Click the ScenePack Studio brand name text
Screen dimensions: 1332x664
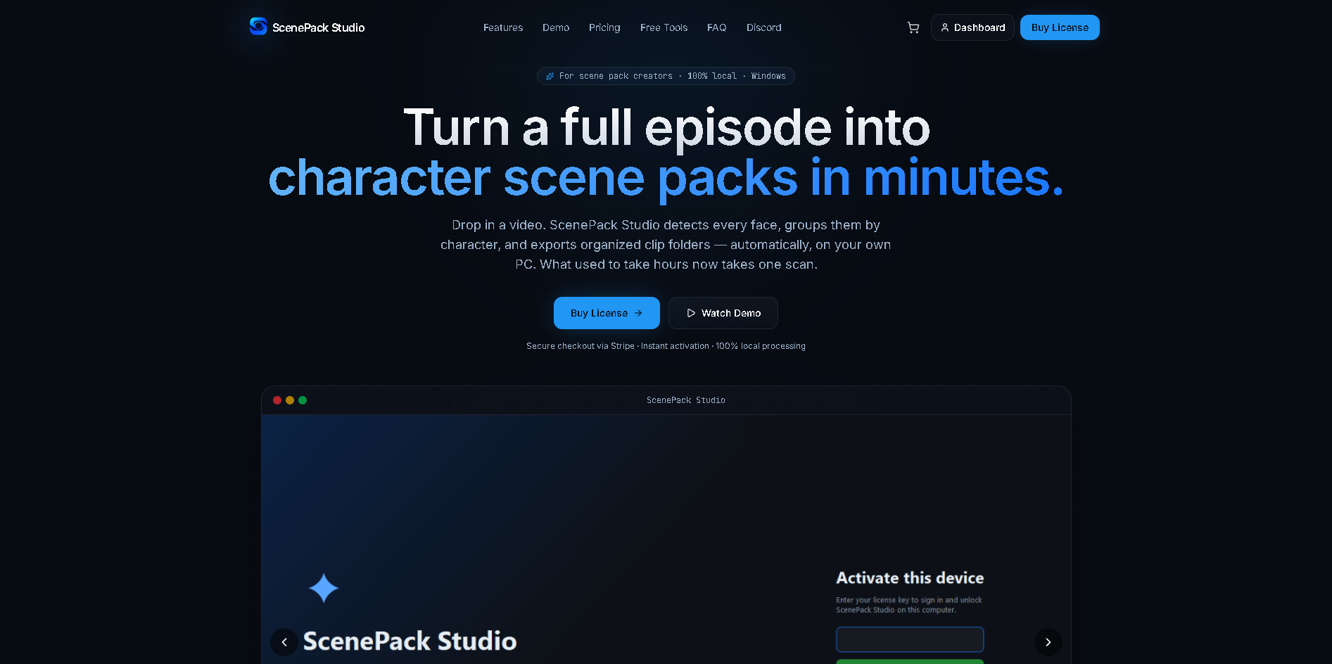(x=319, y=27)
